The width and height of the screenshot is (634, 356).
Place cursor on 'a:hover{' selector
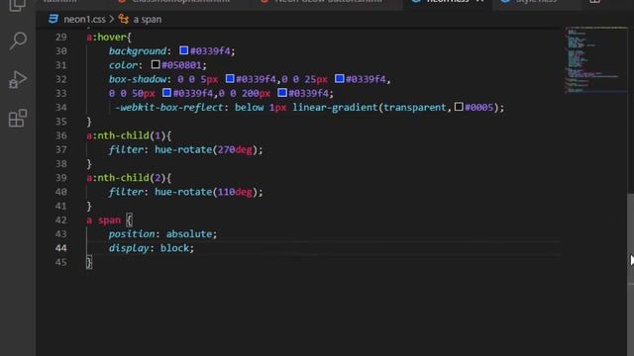(109, 38)
